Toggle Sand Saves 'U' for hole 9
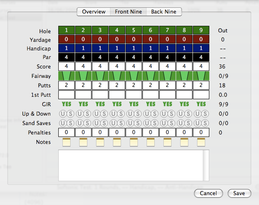The width and height of the screenshot is (259, 205). [198, 123]
